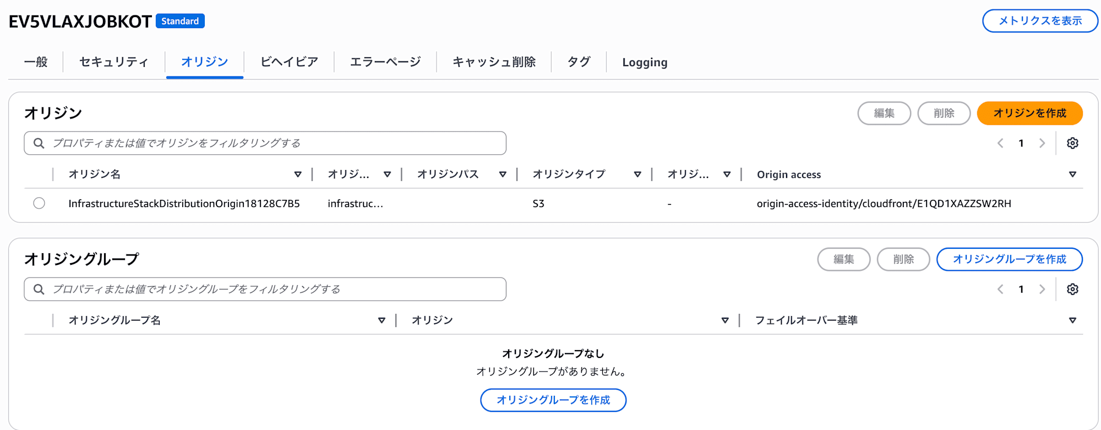Open Logging tab
This screenshot has width=1101, height=430.
click(645, 62)
